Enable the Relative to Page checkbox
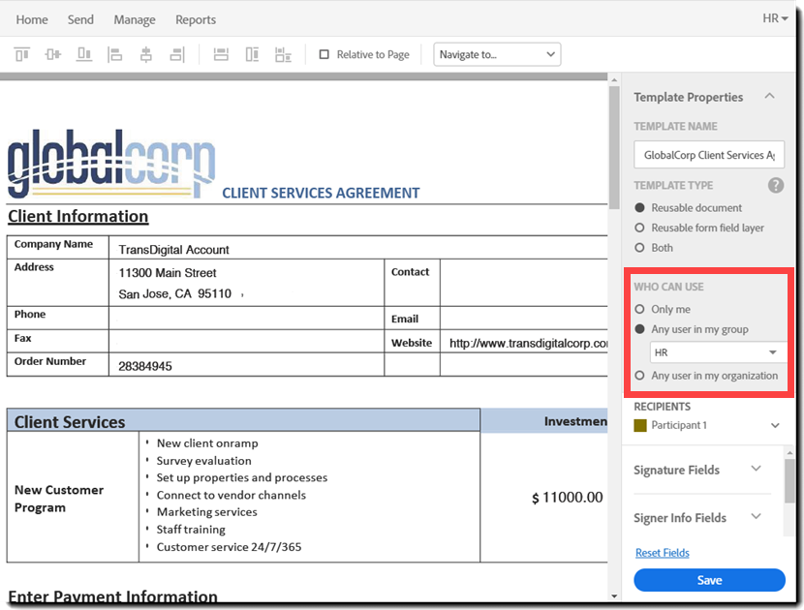This screenshot has width=804, height=610. tap(325, 54)
